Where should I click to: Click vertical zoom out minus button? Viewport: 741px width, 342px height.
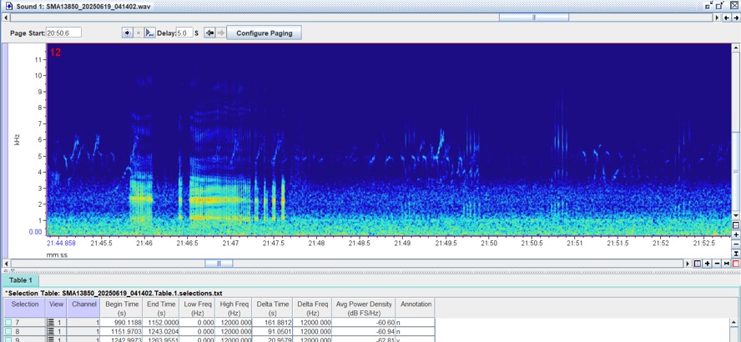click(x=736, y=244)
